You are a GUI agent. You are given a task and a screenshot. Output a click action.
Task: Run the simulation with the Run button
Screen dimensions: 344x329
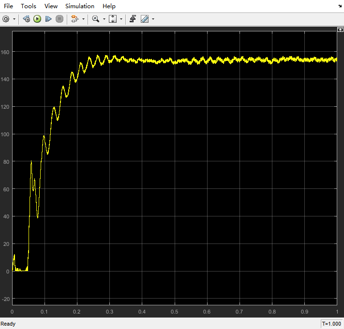[37, 19]
